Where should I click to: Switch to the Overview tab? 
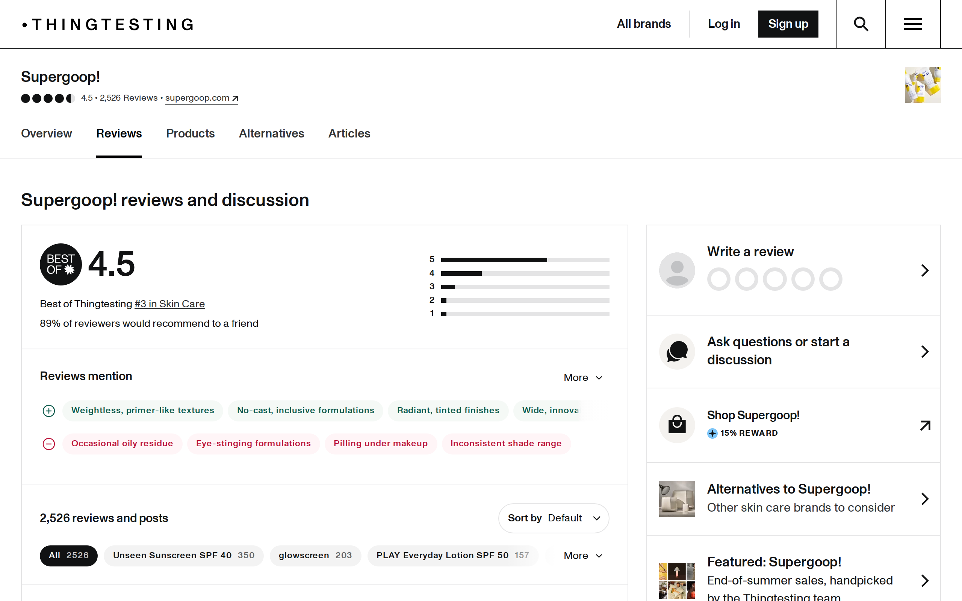[x=47, y=134]
